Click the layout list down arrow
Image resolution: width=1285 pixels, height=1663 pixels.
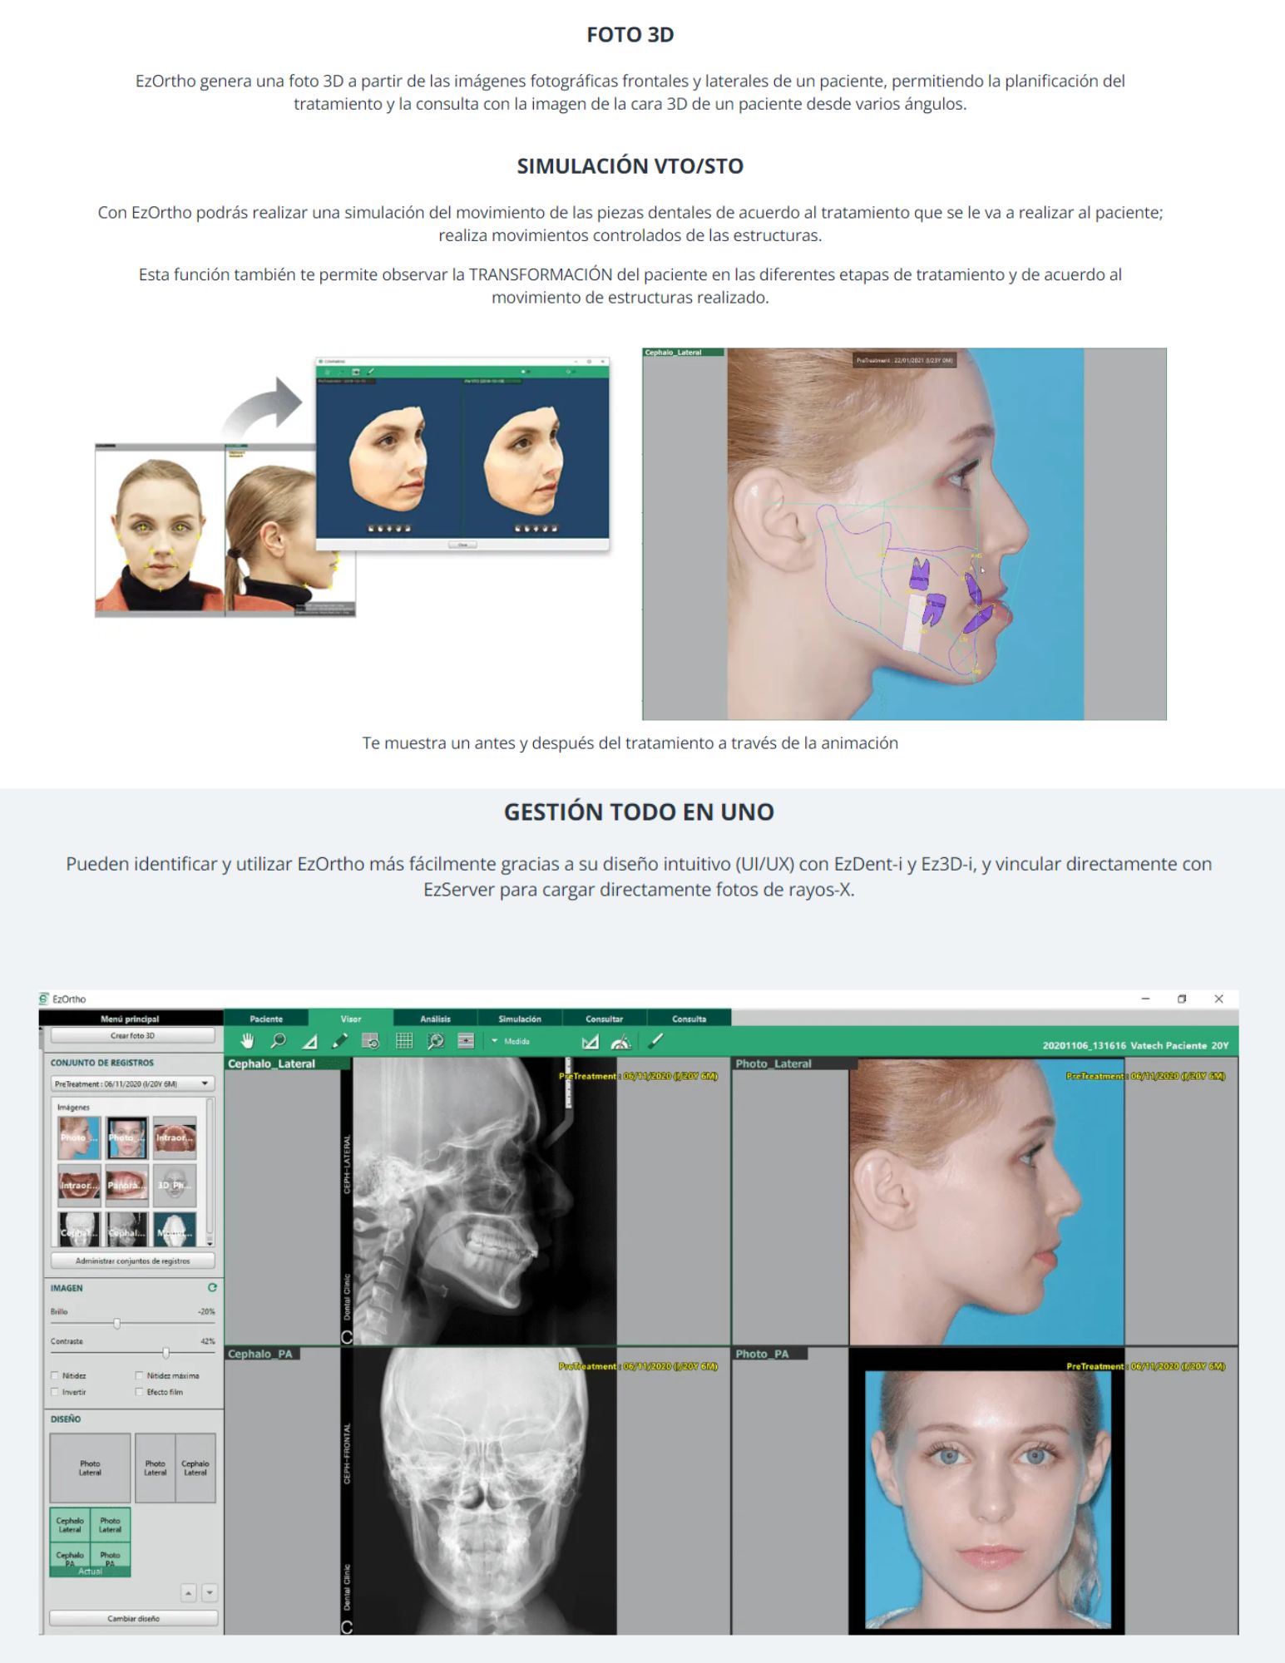[x=210, y=1593]
